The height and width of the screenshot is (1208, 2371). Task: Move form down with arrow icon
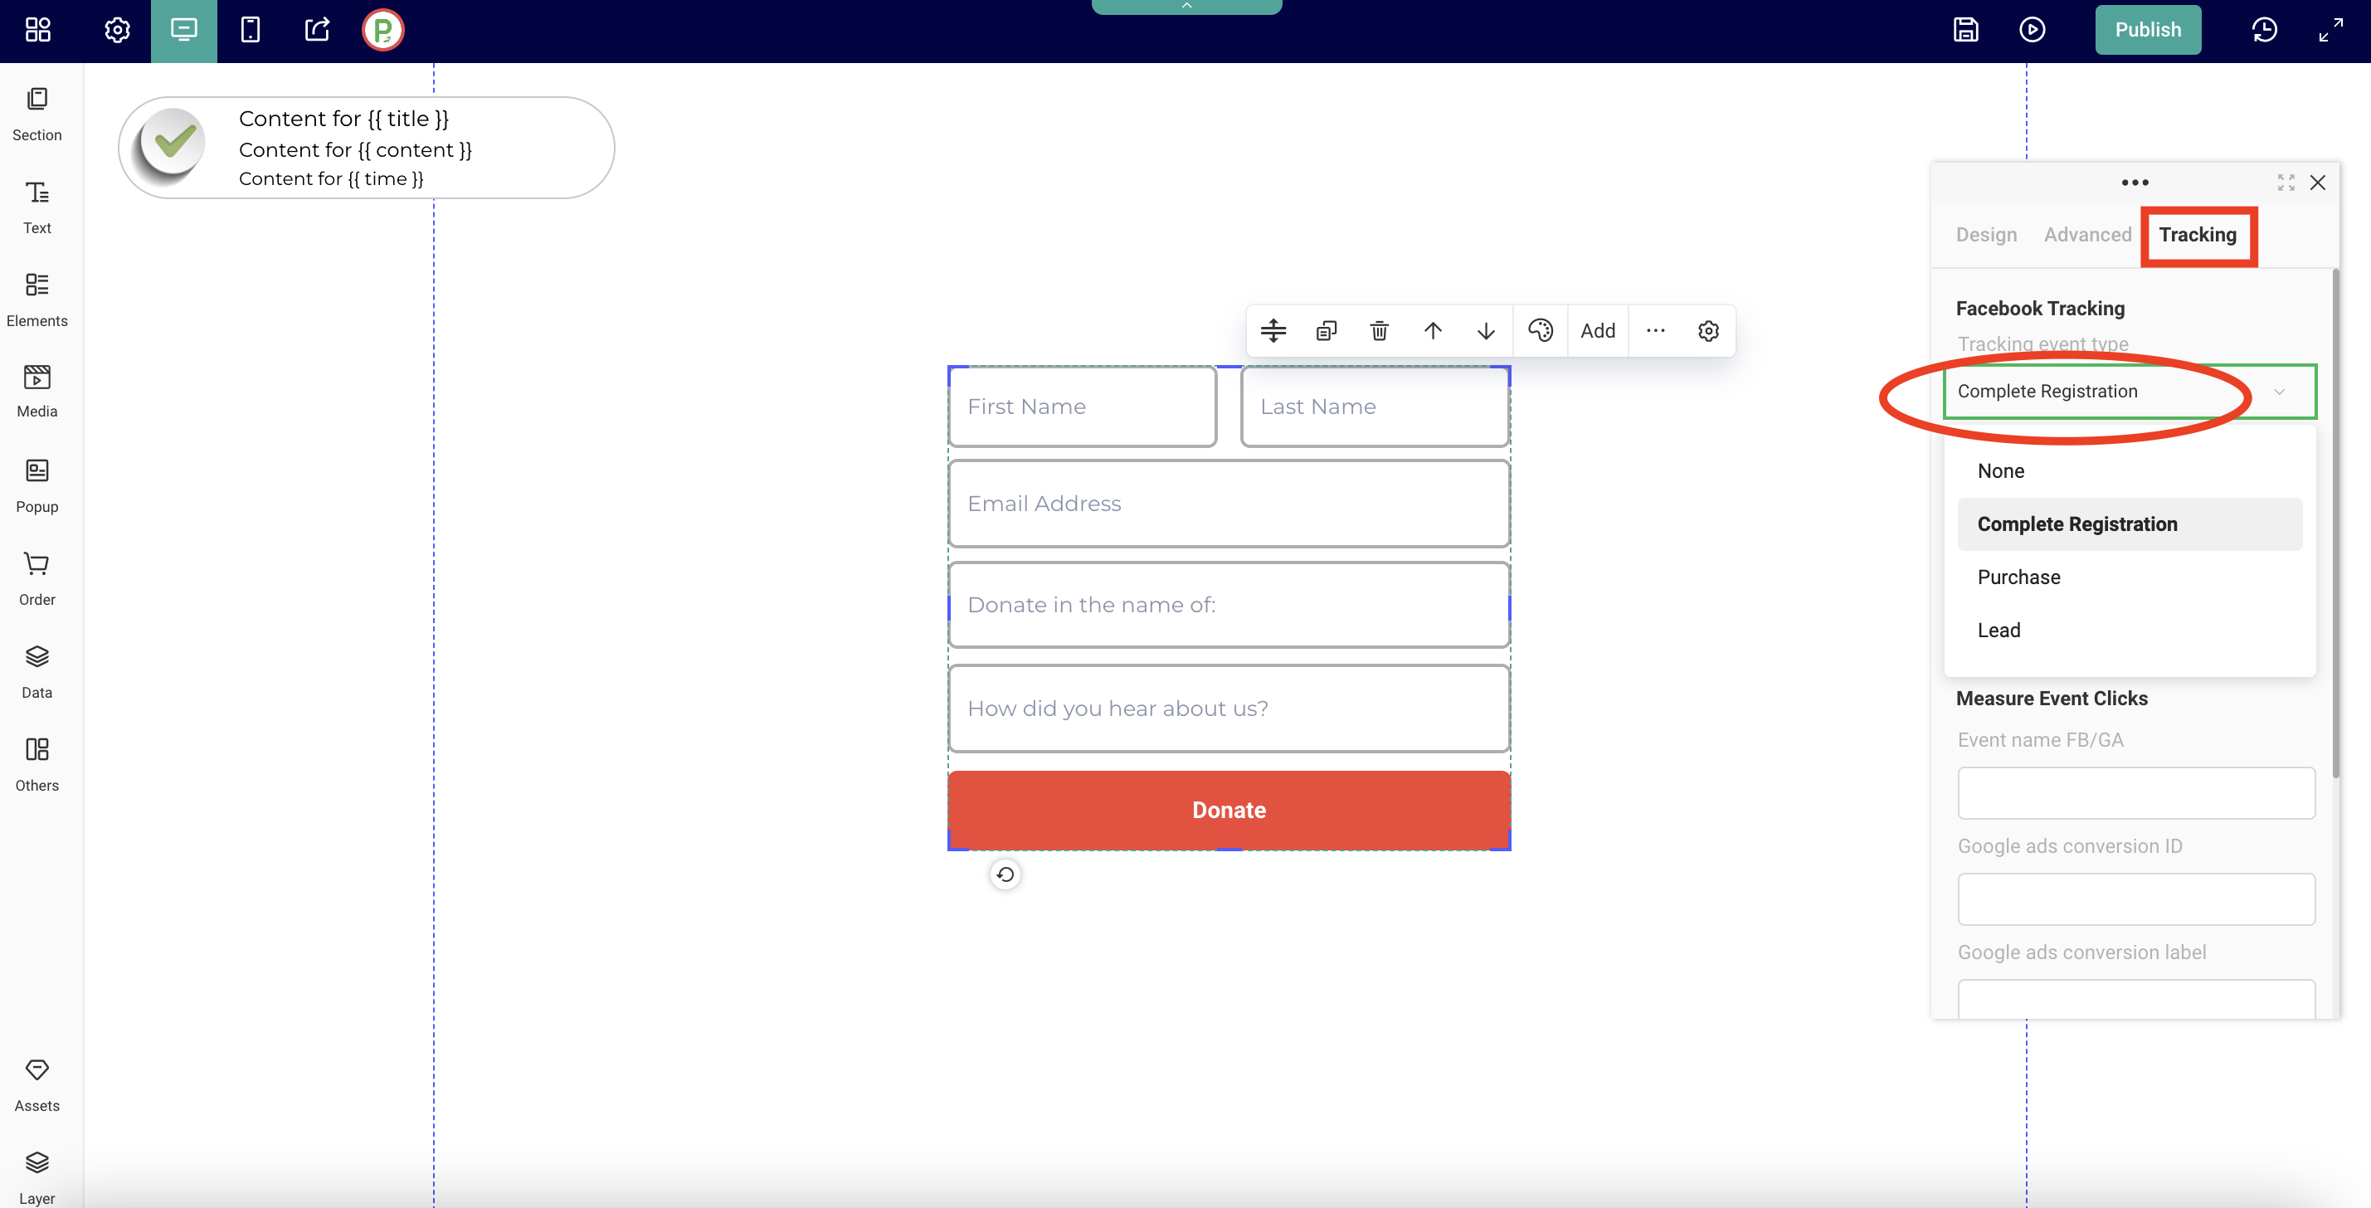(x=1486, y=330)
